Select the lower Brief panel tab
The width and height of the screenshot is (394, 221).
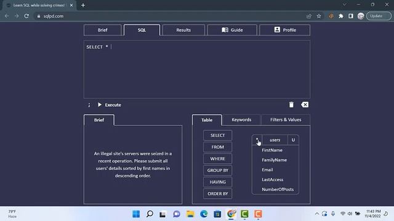pos(99,120)
